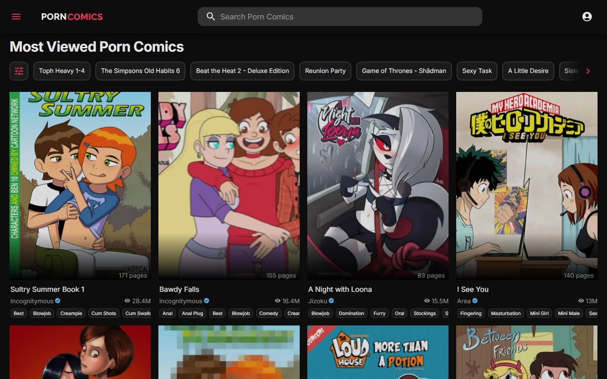This screenshot has height=379, width=607.
Task: Open the filter sliders icon beside the chips
Action: 18,71
